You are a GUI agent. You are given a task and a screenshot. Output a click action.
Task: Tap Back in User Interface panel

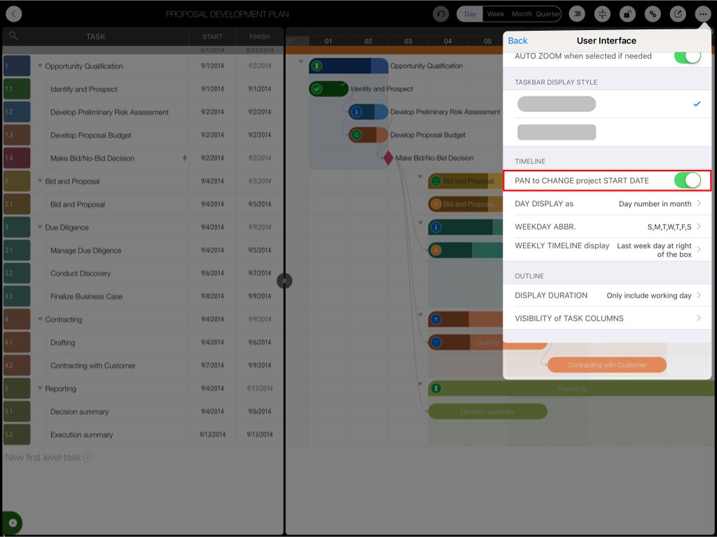click(x=517, y=41)
